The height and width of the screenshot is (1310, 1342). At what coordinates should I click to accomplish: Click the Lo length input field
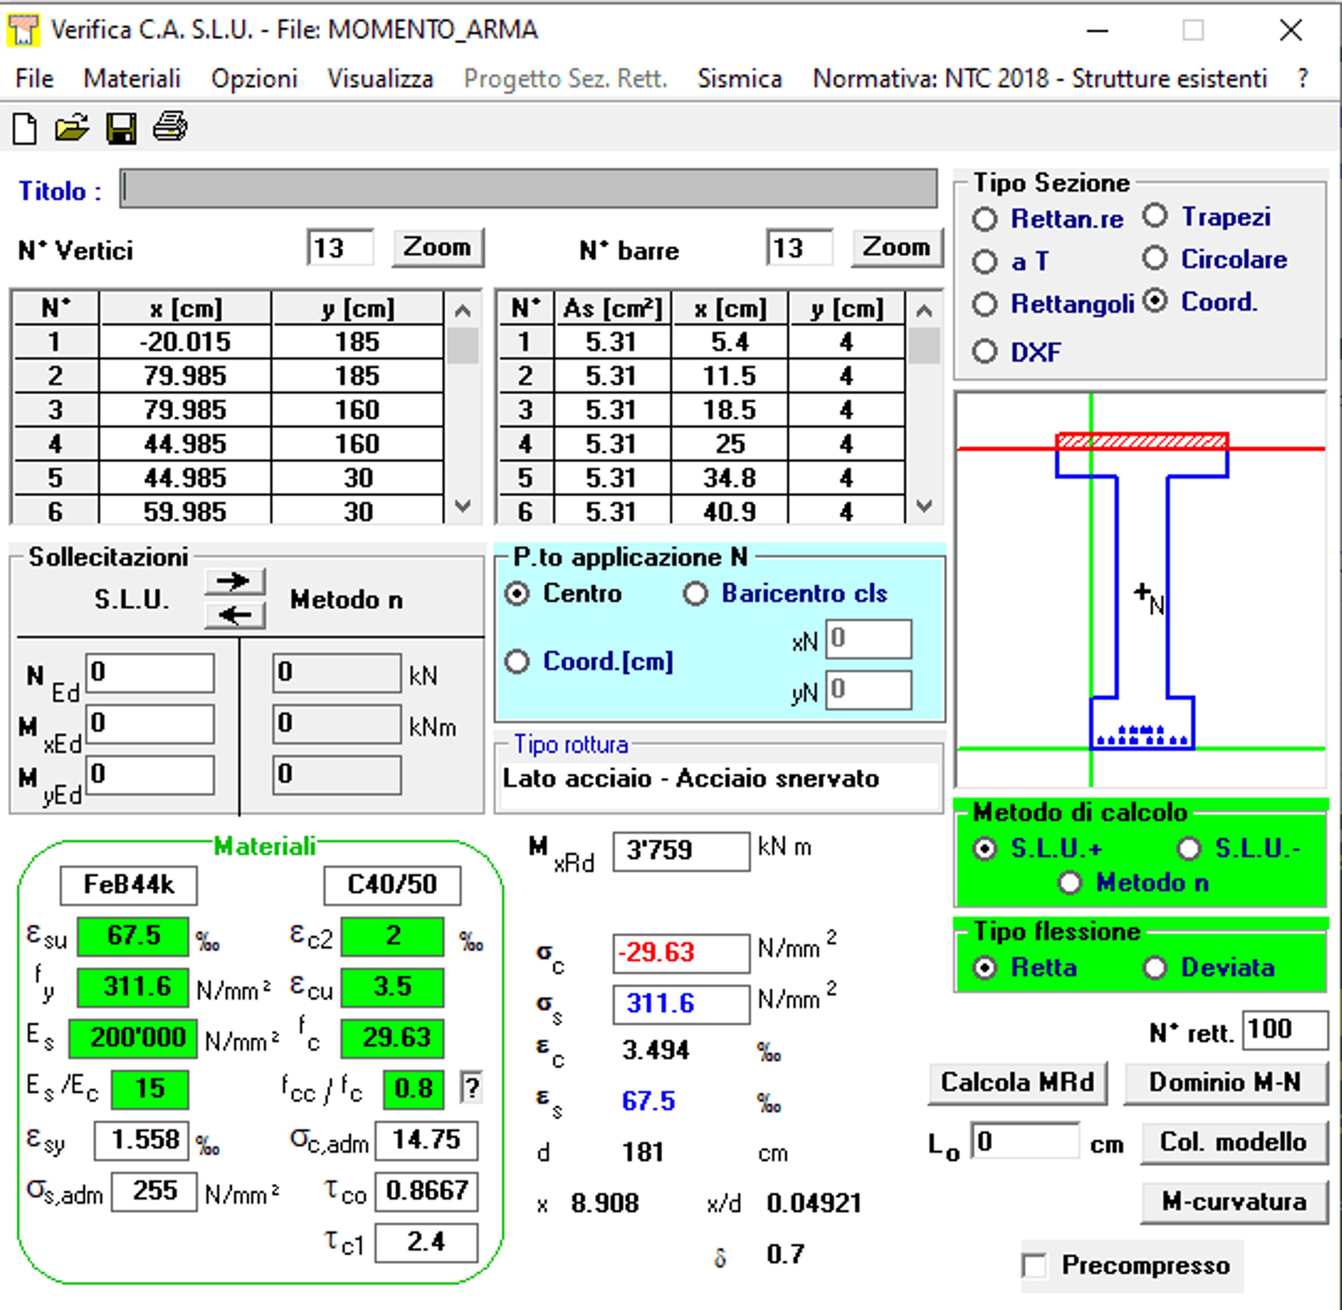point(1025,1142)
